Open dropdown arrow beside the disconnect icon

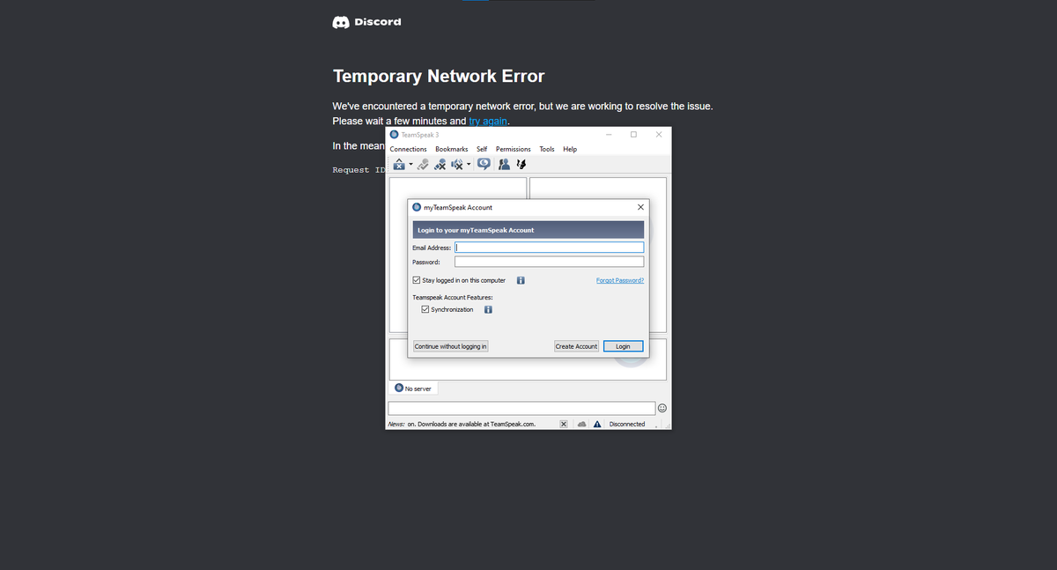click(x=410, y=164)
